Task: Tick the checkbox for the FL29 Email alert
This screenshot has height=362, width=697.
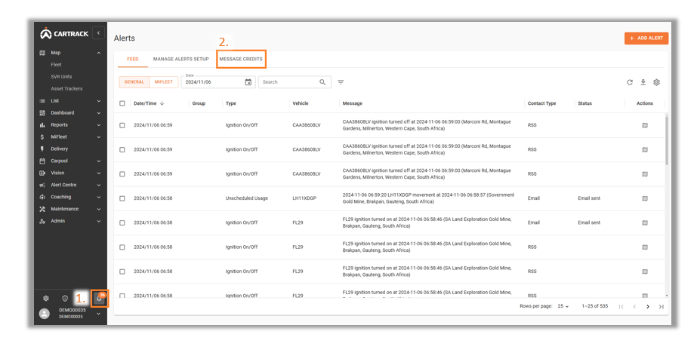Action: [122, 223]
